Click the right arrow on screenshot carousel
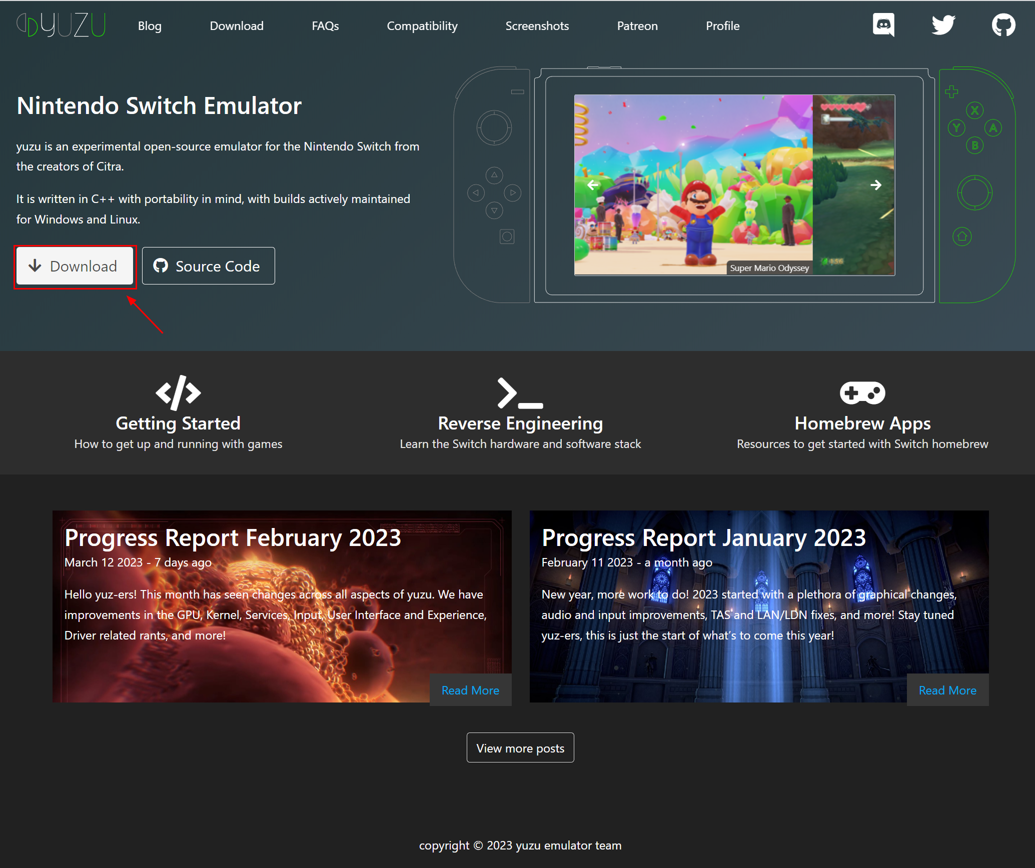This screenshot has width=1035, height=868. (x=876, y=185)
